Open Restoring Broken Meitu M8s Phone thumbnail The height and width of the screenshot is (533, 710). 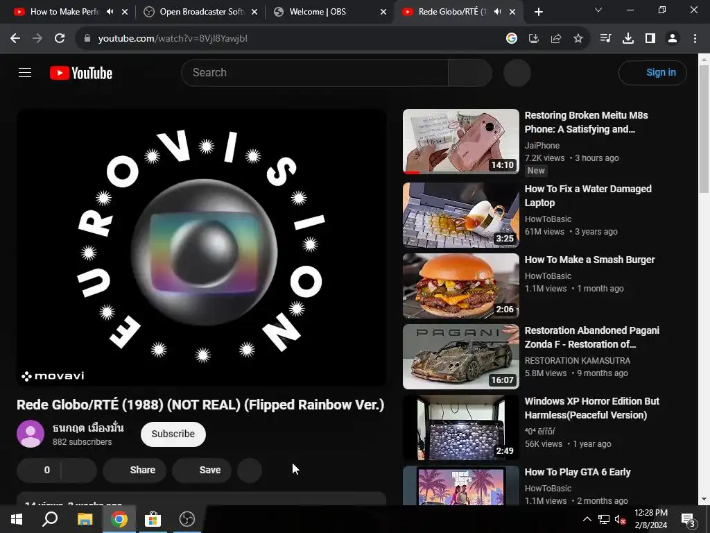(x=461, y=142)
